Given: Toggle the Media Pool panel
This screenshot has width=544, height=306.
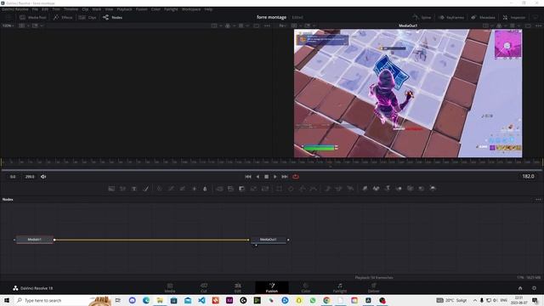Looking at the screenshot, I should click(33, 17).
